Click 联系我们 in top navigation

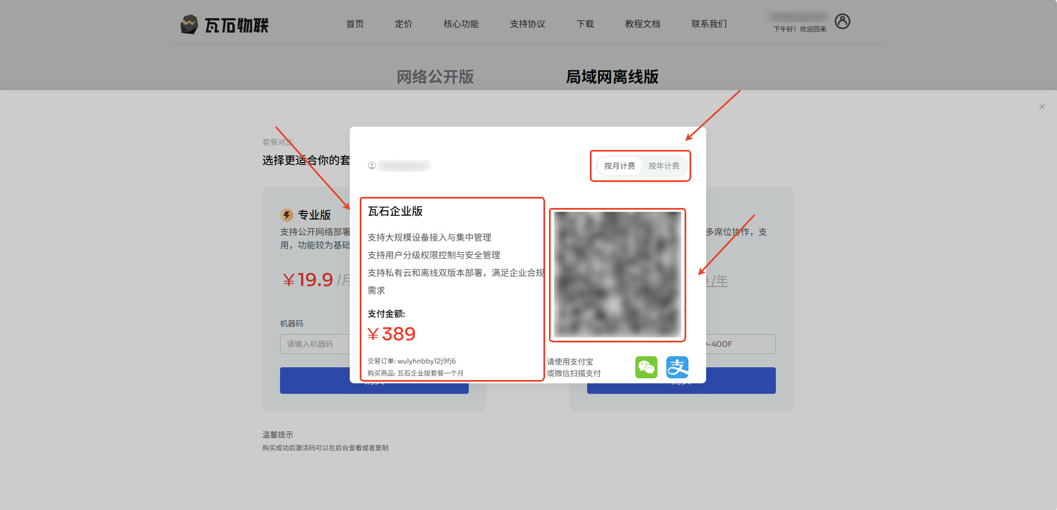pos(709,24)
